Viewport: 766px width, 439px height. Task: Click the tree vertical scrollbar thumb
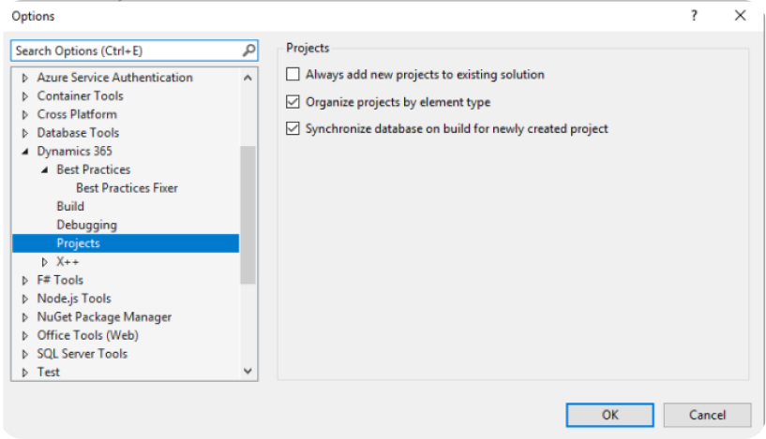(248, 214)
